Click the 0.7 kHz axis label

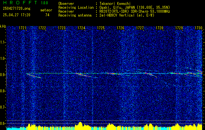point(3,107)
